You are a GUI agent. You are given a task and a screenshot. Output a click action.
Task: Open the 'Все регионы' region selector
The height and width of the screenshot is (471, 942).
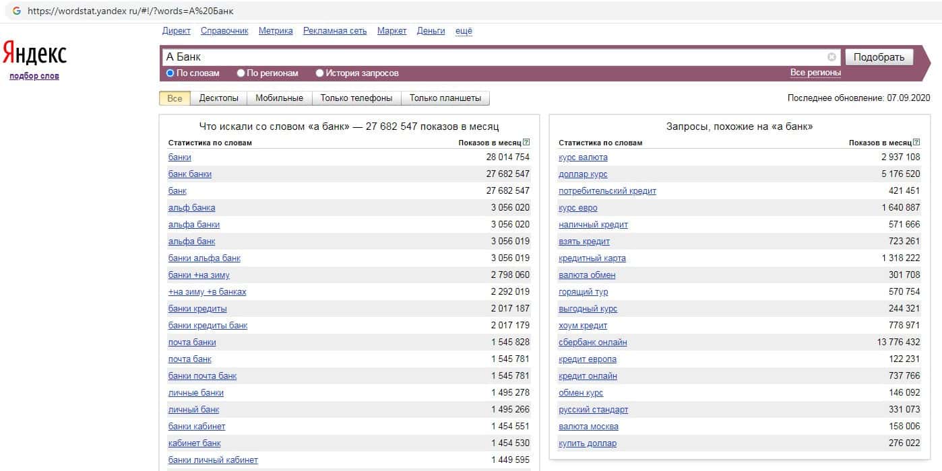click(815, 73)
